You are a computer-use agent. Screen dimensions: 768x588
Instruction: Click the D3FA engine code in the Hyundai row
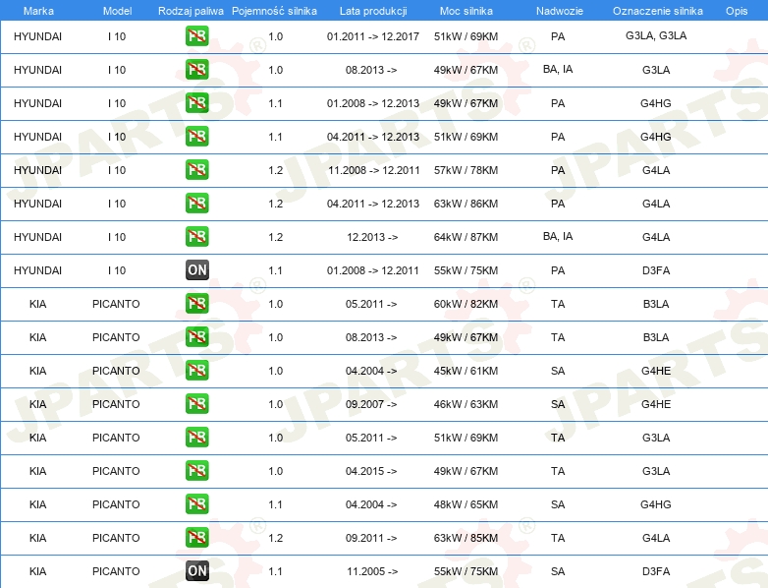[x=656, y=270]
